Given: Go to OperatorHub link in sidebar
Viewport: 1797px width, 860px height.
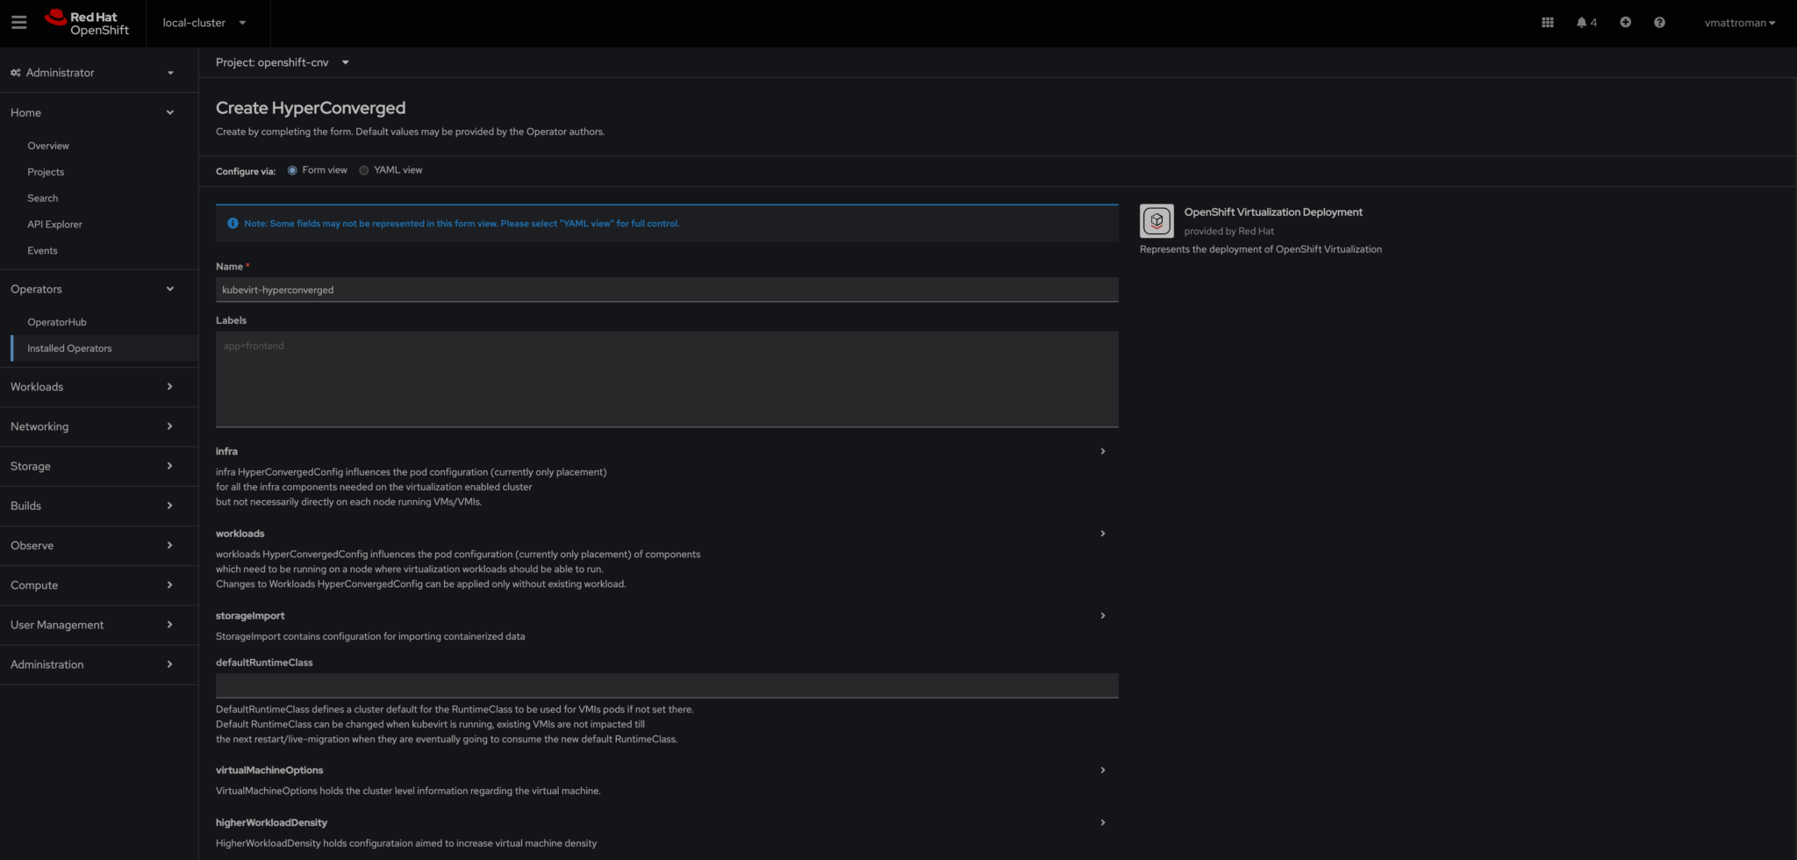Looking at the screenshot, I should point(57,322).
